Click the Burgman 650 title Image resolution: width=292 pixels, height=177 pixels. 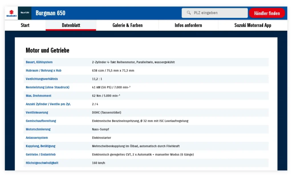point(50,13)
